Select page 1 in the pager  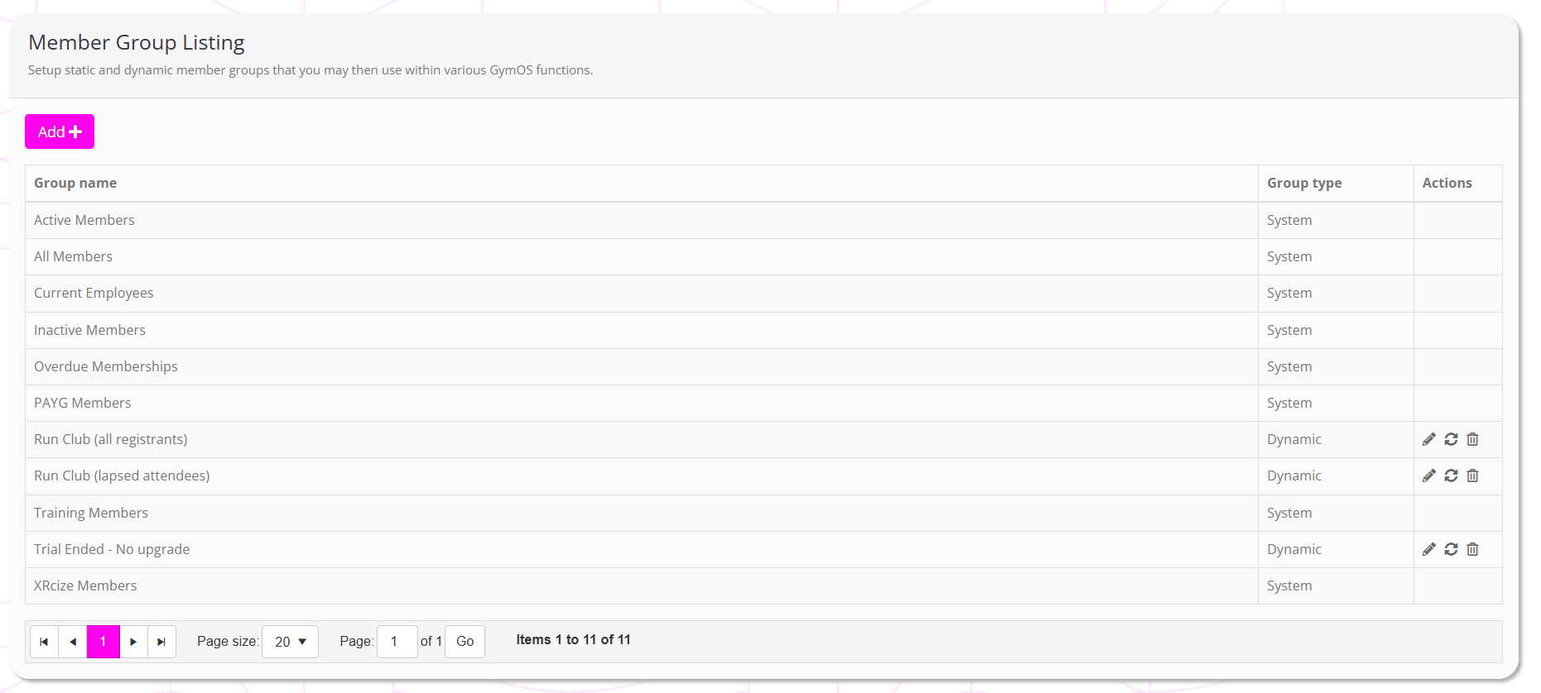click(104, 642)
